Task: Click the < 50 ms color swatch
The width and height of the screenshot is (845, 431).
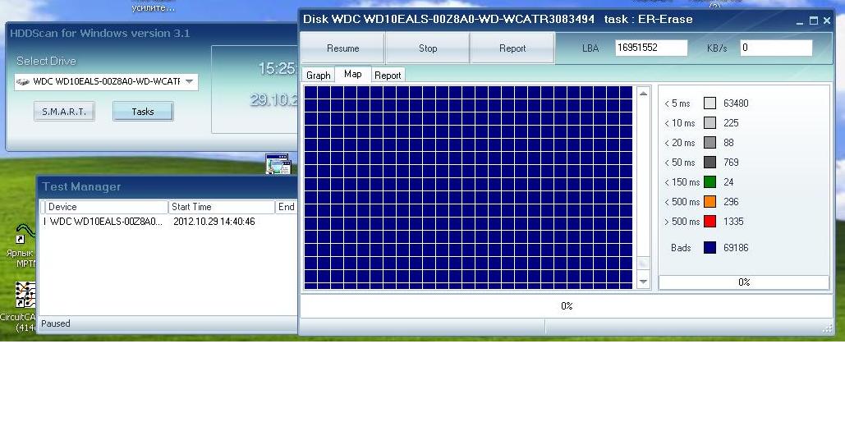Action: (710, 163)
